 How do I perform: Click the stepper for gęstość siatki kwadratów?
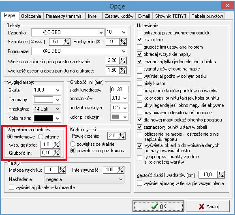[221, 175]
